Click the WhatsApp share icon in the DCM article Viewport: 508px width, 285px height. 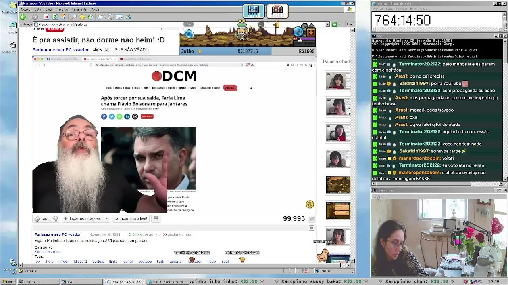[119, 116]
